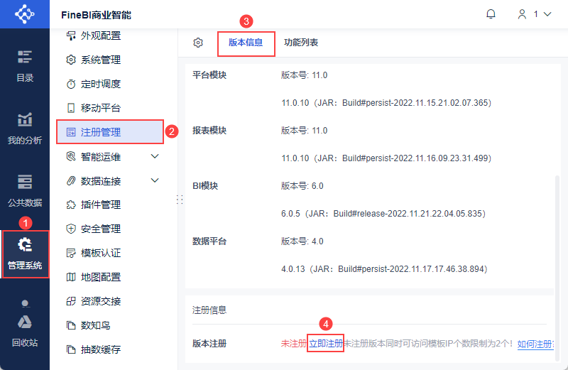Click the 外观配置 paint roller icon

tap(71, 36)
